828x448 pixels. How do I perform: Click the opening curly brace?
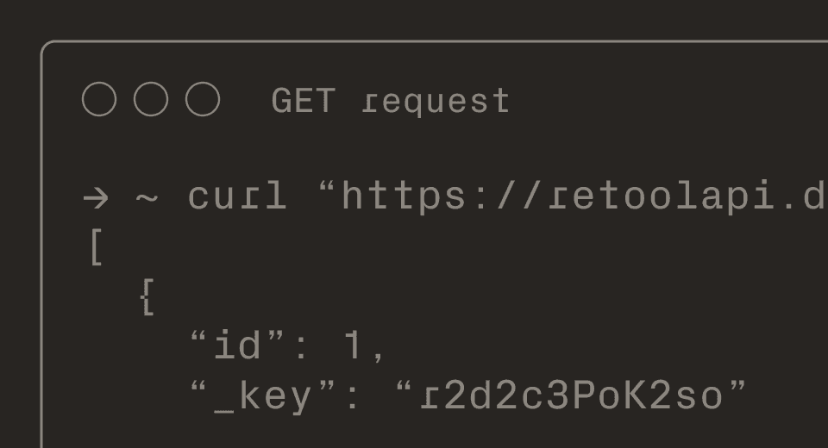click(147, 297)
